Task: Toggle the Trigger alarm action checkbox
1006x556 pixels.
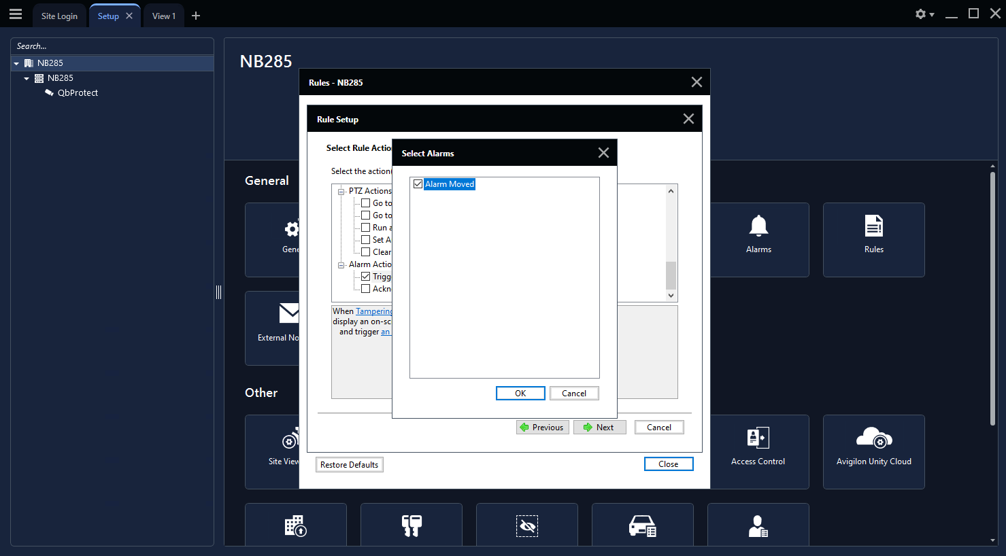Action: tap(366, 277)
